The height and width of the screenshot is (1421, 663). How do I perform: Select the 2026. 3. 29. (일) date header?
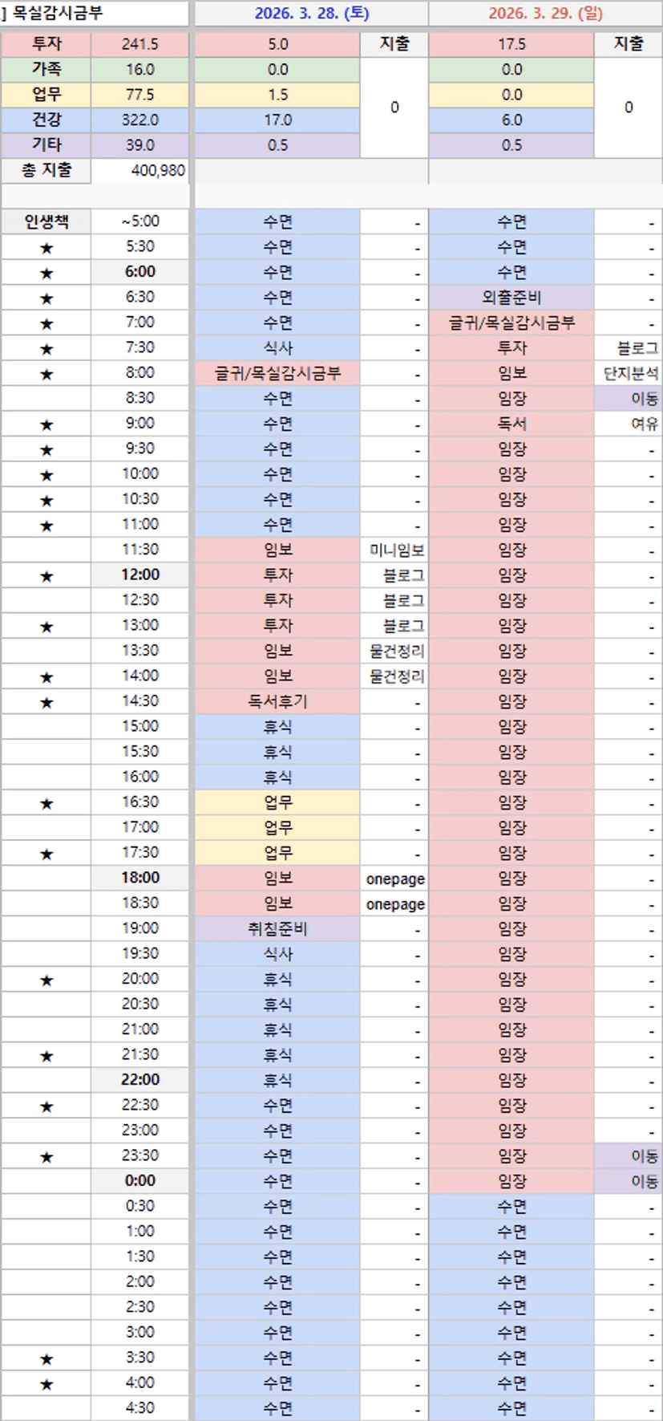[545, 14]
